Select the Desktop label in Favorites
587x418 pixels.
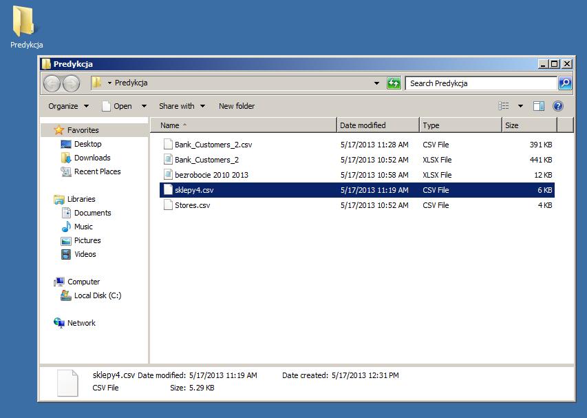point(88,144)
